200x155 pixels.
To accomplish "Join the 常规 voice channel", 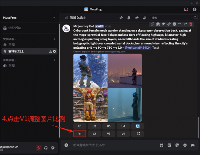I will coord(29,66).
